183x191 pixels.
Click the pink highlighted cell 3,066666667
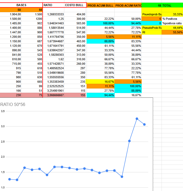point(53,95)
